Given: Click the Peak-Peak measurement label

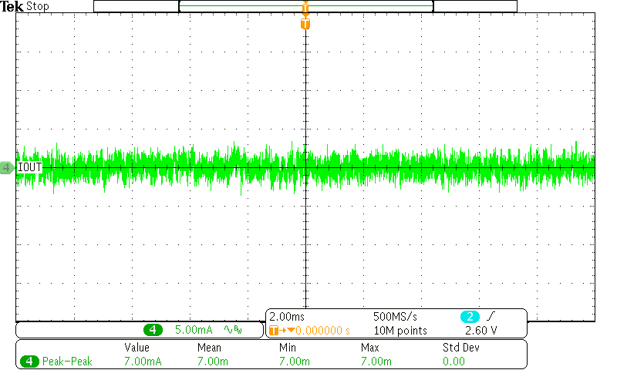Looking at the screenshot, I should tap(67, 362).
